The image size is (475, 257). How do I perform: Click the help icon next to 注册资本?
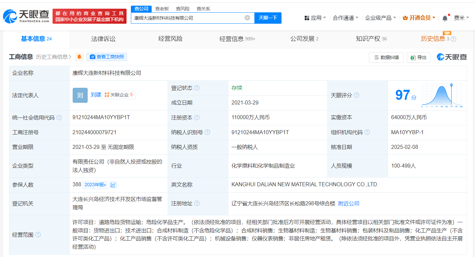tap(197, 118)
